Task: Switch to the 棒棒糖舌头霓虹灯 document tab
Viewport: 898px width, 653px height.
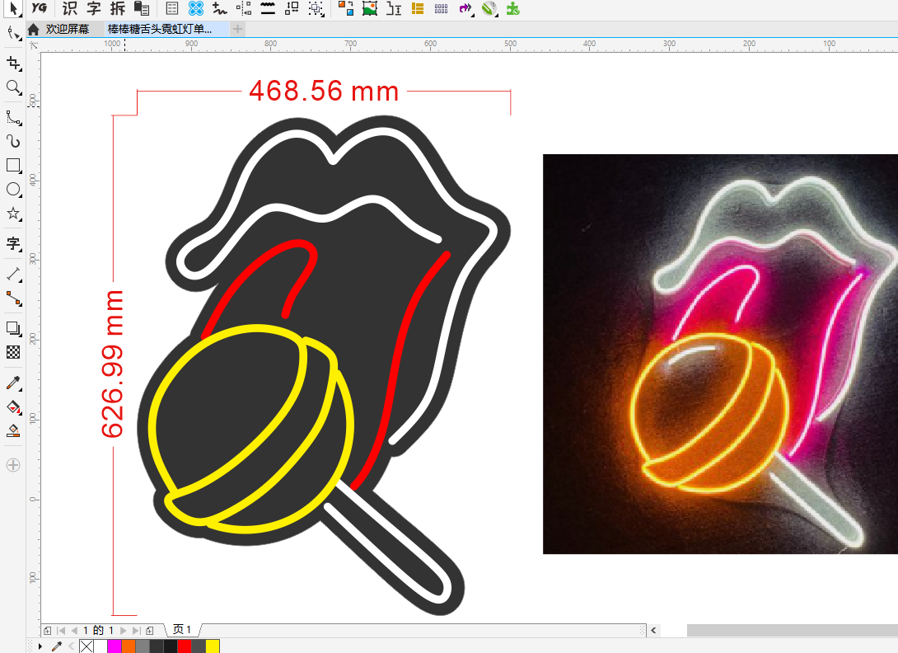Action: [x=166, y=29]
